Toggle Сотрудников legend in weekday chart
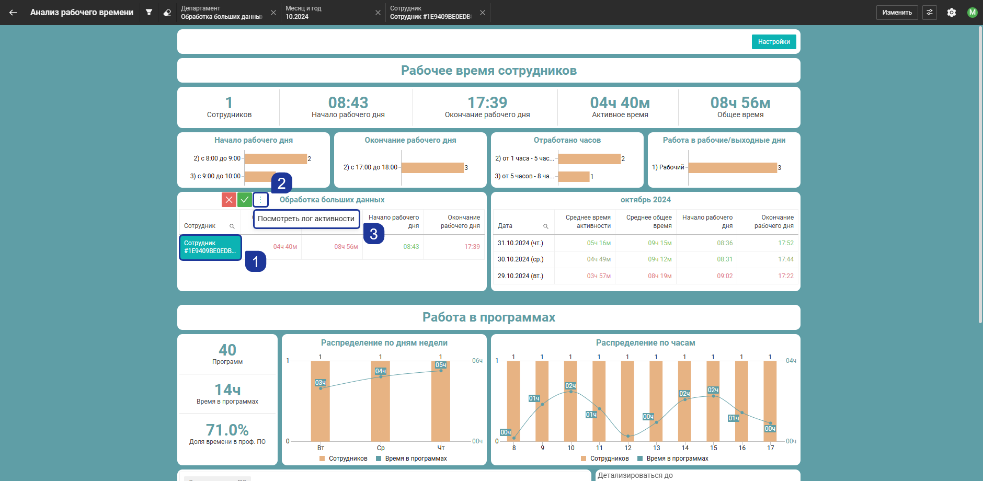The width and height of the screenshot is (983, 481). click(x=344, y=459)
